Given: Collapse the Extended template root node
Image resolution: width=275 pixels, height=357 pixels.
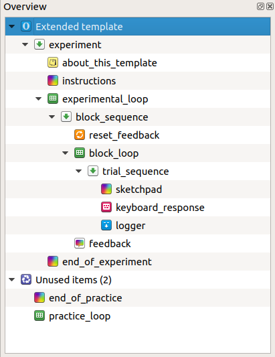Looking at the screenshot, I should (12, 27).
